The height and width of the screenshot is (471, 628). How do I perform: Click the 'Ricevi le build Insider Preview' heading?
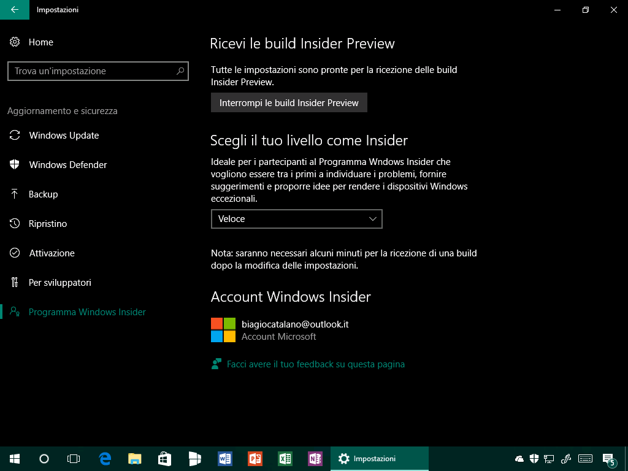[302, 44]
